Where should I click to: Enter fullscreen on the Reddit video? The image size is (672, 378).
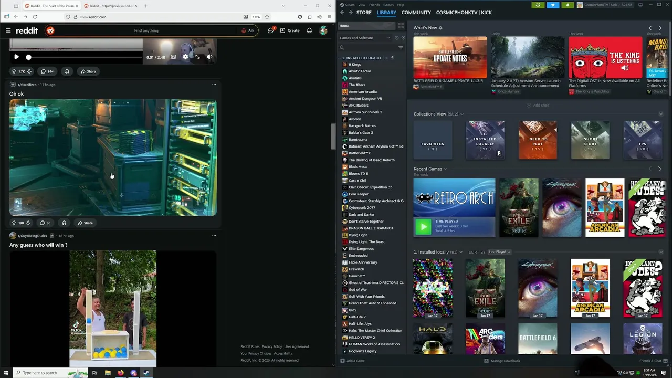click(x=197, y=57)
